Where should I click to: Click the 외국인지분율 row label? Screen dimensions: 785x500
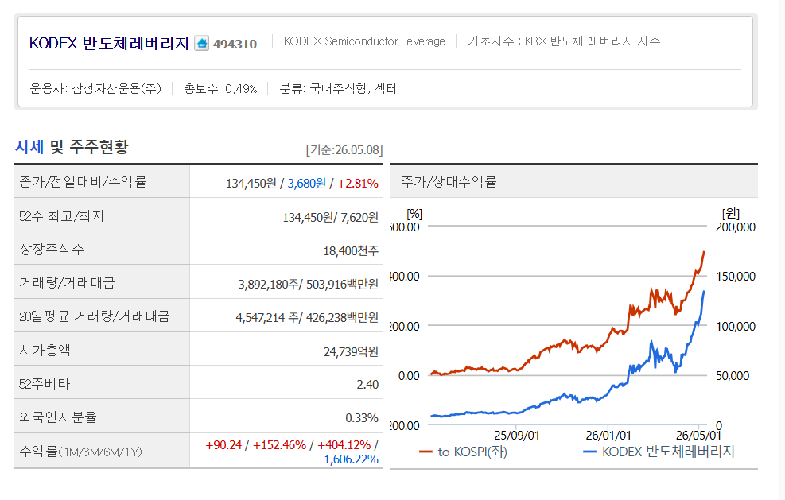coord(57,417)
